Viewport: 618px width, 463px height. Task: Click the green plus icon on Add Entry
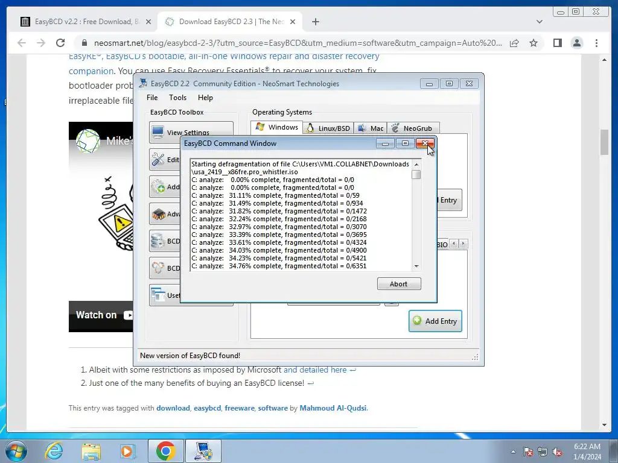click(x=417, y=321)
